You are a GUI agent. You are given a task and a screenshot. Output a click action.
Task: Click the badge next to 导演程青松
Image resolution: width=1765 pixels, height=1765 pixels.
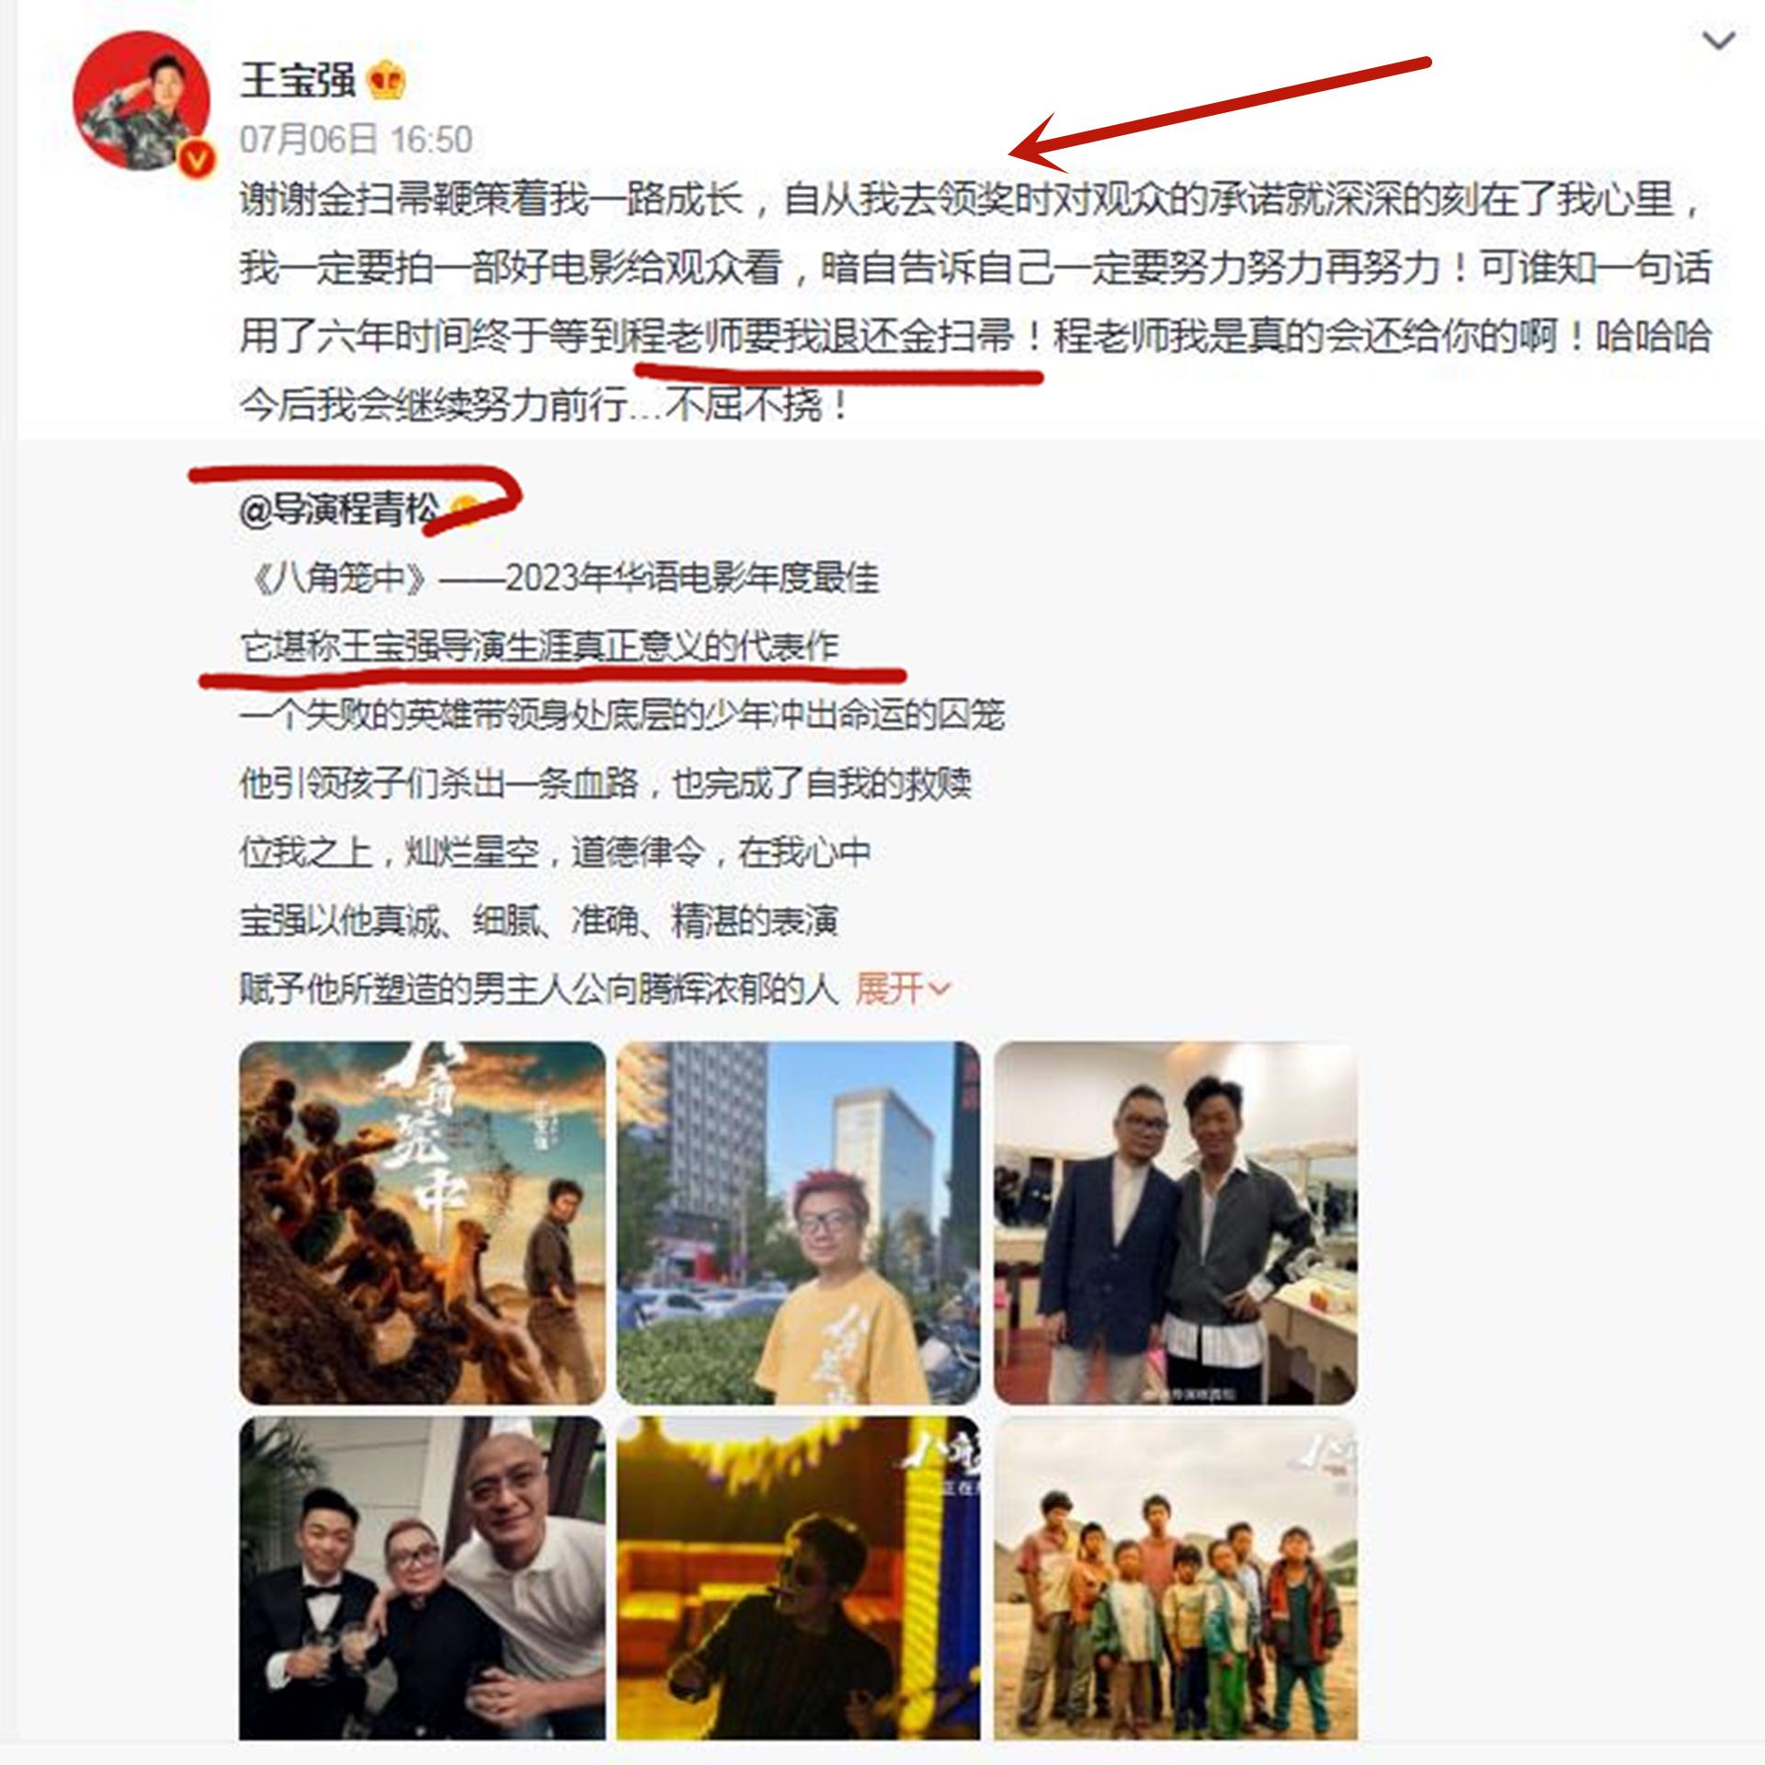pyautogui.click(x=462, y=508)
